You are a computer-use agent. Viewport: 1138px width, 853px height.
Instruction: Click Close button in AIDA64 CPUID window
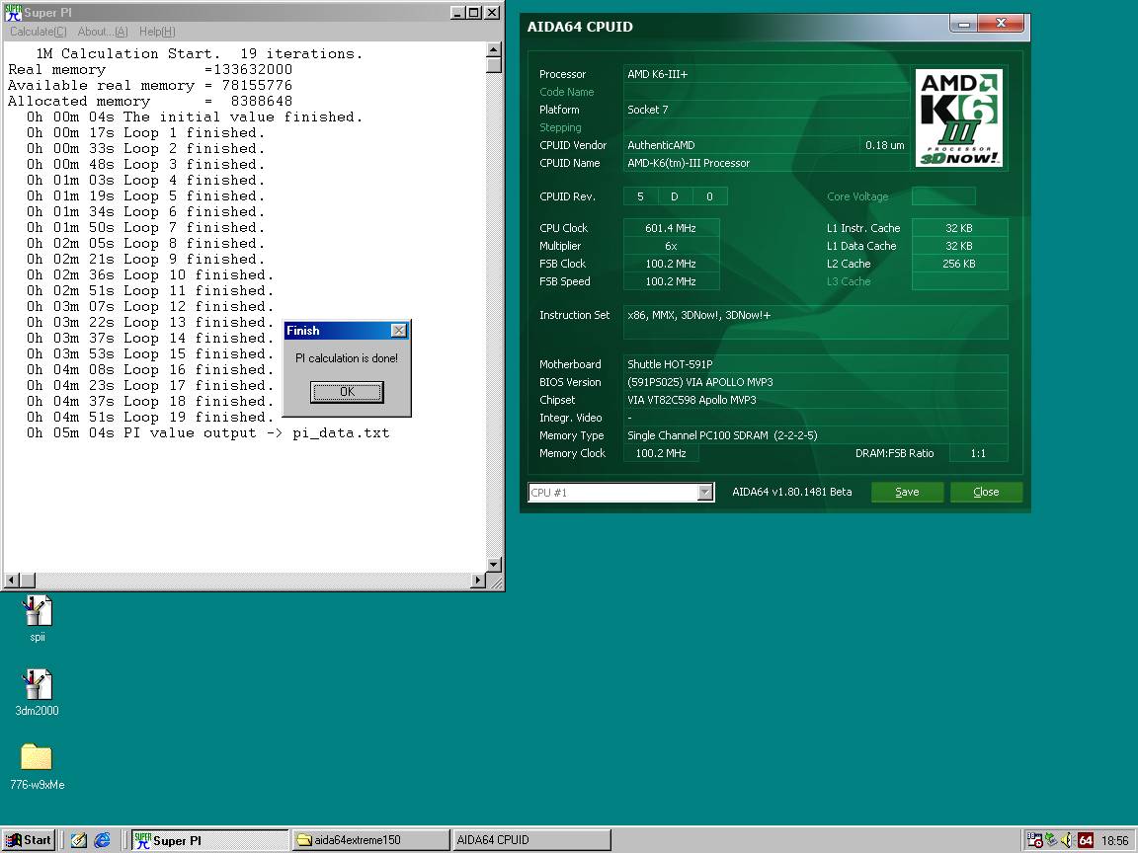click(x=986, y=492)
